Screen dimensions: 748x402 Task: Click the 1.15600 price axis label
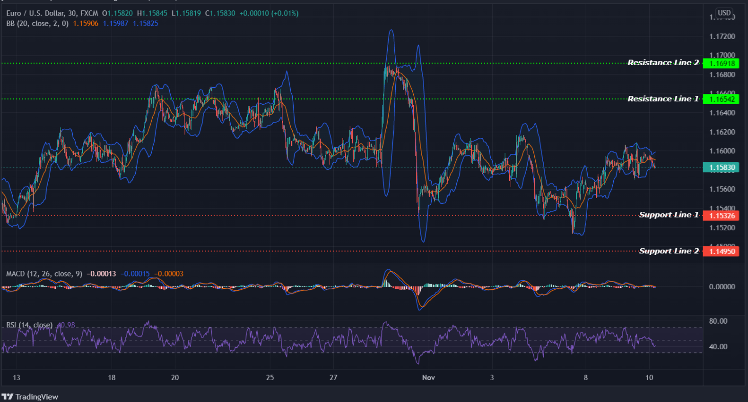pyautogui.click(x=722, y=189)
